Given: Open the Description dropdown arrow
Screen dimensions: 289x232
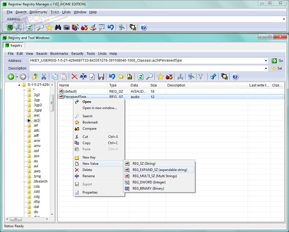Looking at the screenshot, I should (266, 68).
